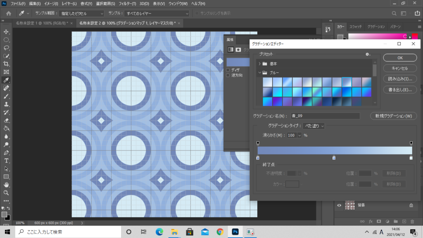Screen dimensions: 423x238
Task: Click the middle color stop on gradient
Action: 334,157
